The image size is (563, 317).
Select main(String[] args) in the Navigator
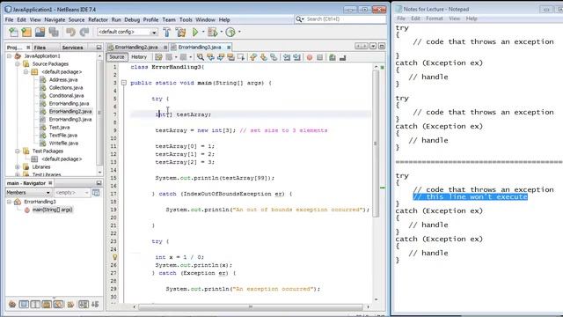coord(52,210)
